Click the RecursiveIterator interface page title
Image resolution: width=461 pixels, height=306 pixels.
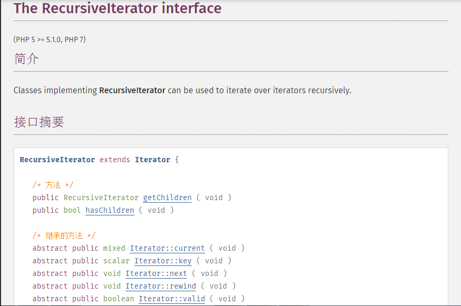click(117, 8)
